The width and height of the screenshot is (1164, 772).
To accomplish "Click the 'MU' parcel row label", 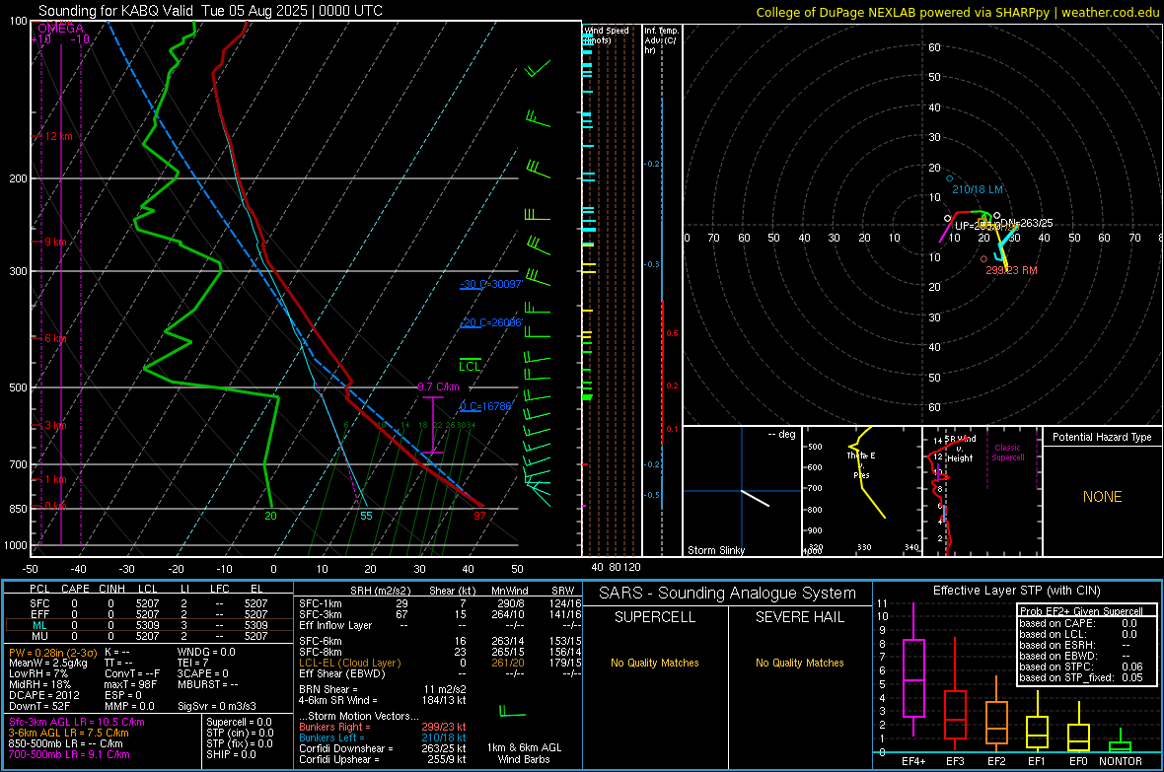I will (x=39, y=635).
